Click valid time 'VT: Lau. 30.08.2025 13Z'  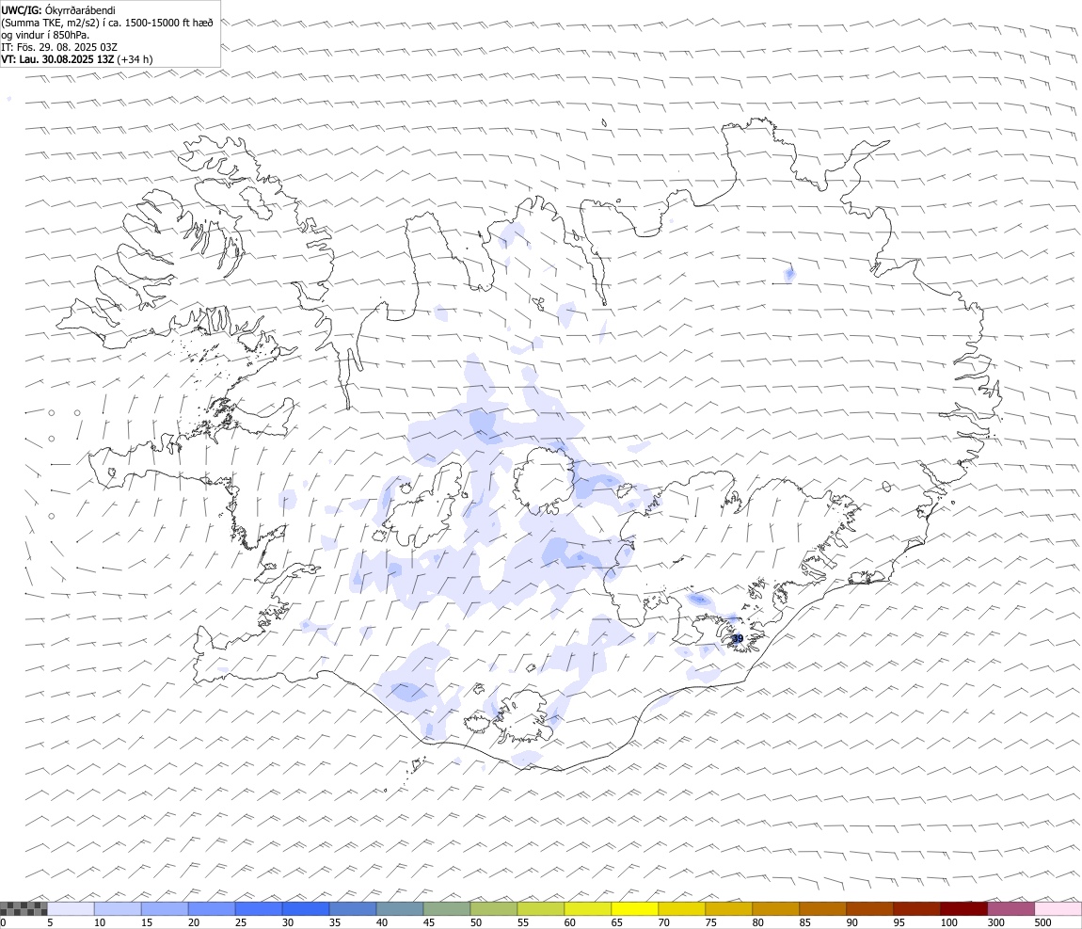tap(57, 59)
